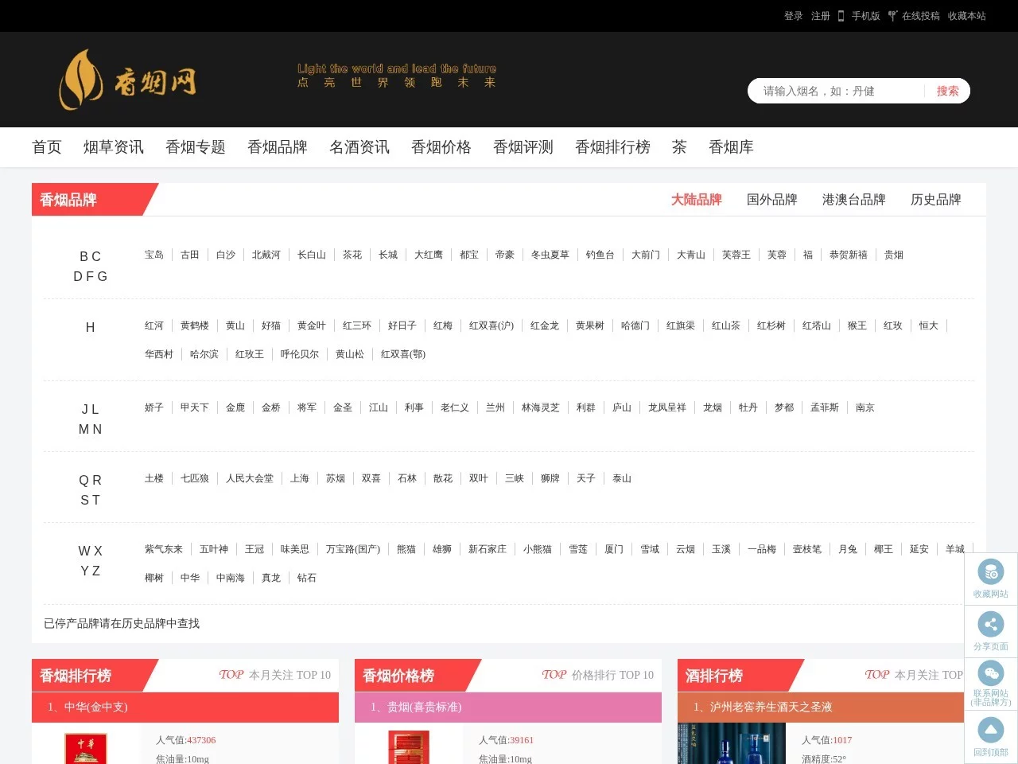Select the 大陆品牌 tab

click(696, 200)
